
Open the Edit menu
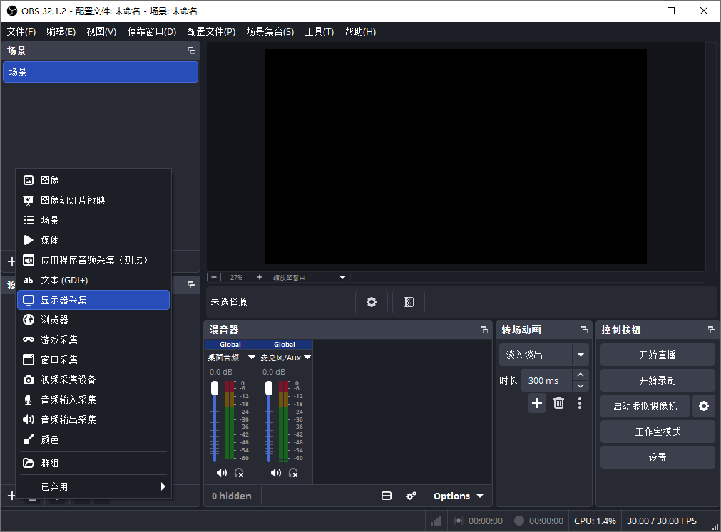pos(61,31)
